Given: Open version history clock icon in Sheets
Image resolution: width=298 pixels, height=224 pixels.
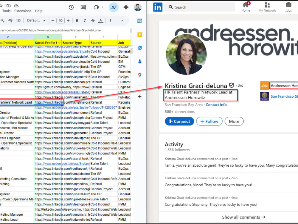Looking at the screenshot, I should [x=71, y=7].
